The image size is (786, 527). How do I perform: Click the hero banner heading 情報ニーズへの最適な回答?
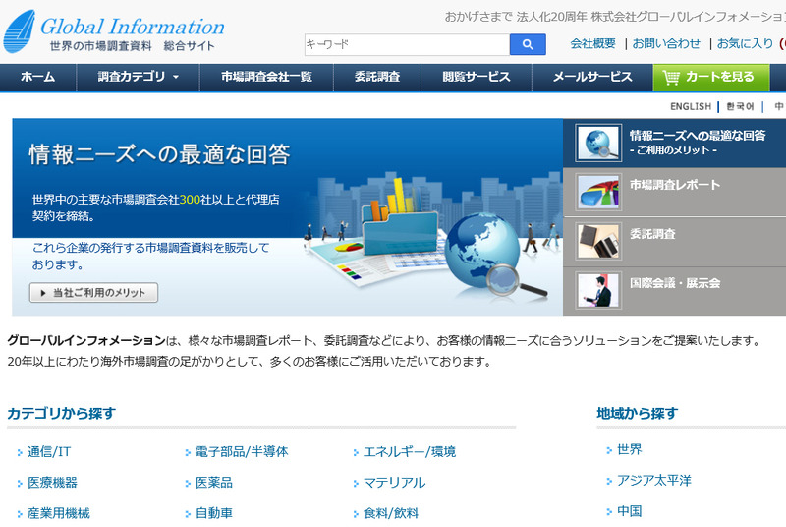click(x=159, y=154)
